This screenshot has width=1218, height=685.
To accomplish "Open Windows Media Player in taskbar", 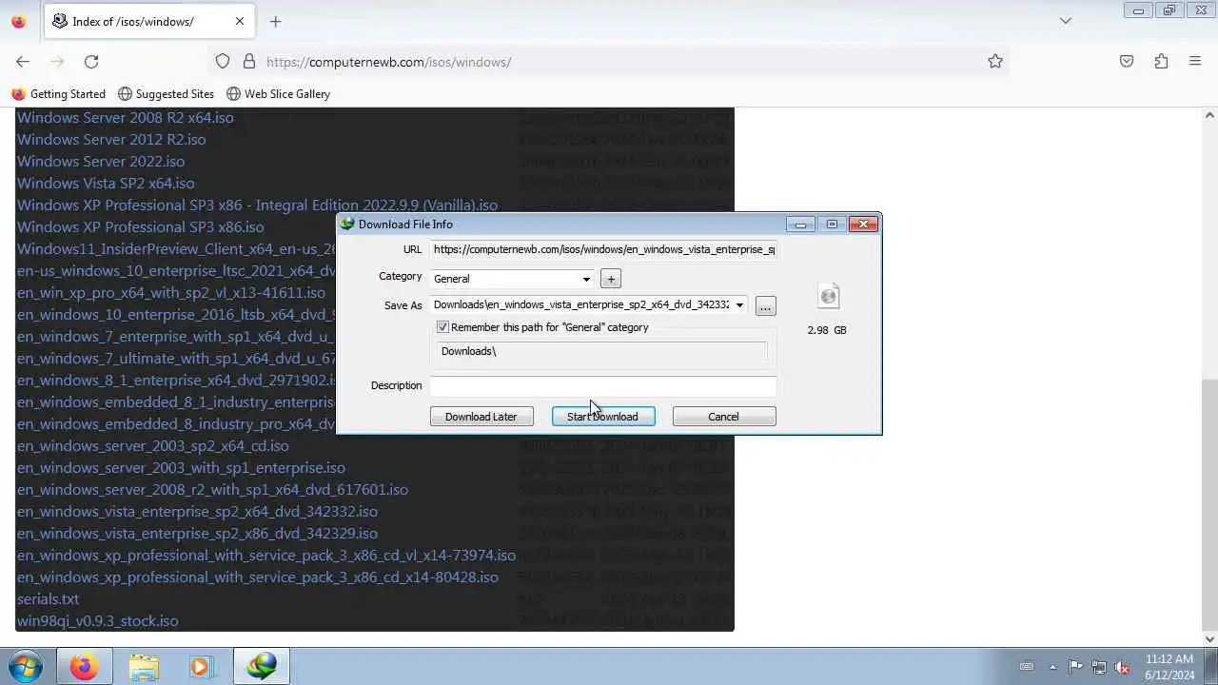I will tap(201, 667).
